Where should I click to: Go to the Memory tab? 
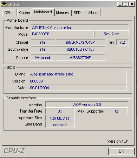pyautogui.click(x=63, y=13)
